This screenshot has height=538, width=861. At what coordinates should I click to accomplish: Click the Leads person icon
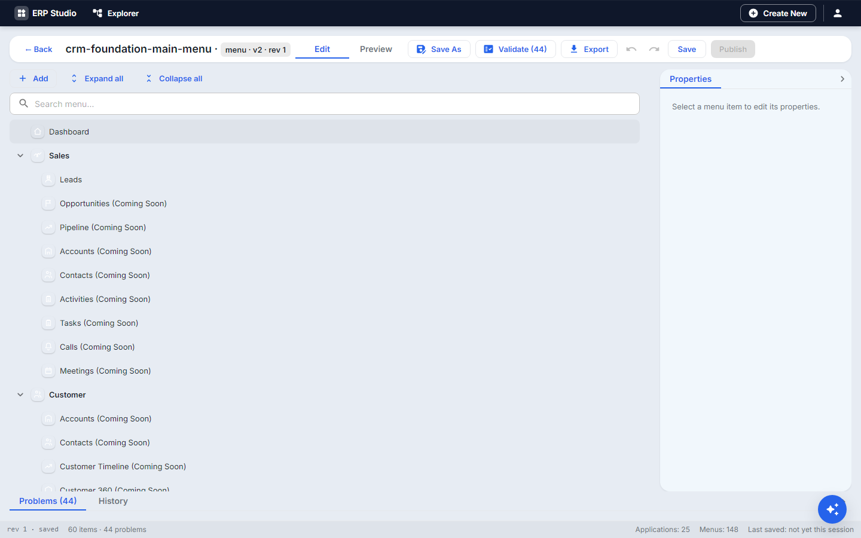48,179
